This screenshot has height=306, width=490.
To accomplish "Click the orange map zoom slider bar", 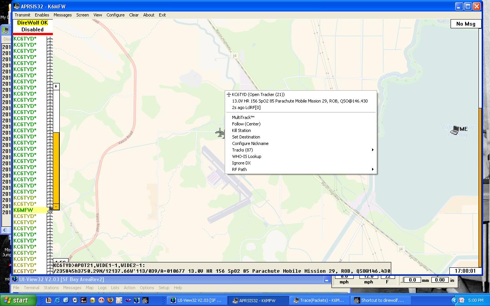I will pyautogui.click(x=56, y=168).
